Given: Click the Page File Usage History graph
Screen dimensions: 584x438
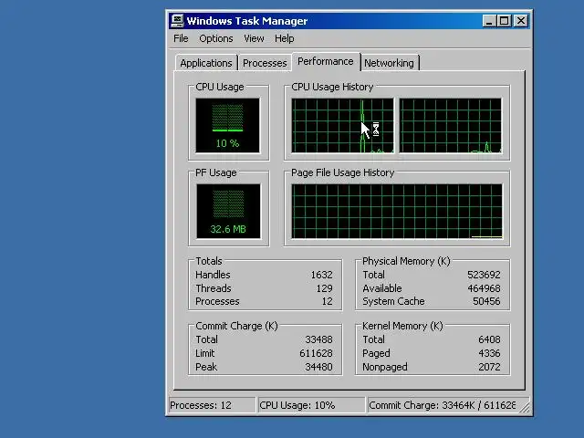Looking at the screenshot, I should (397, 211).
